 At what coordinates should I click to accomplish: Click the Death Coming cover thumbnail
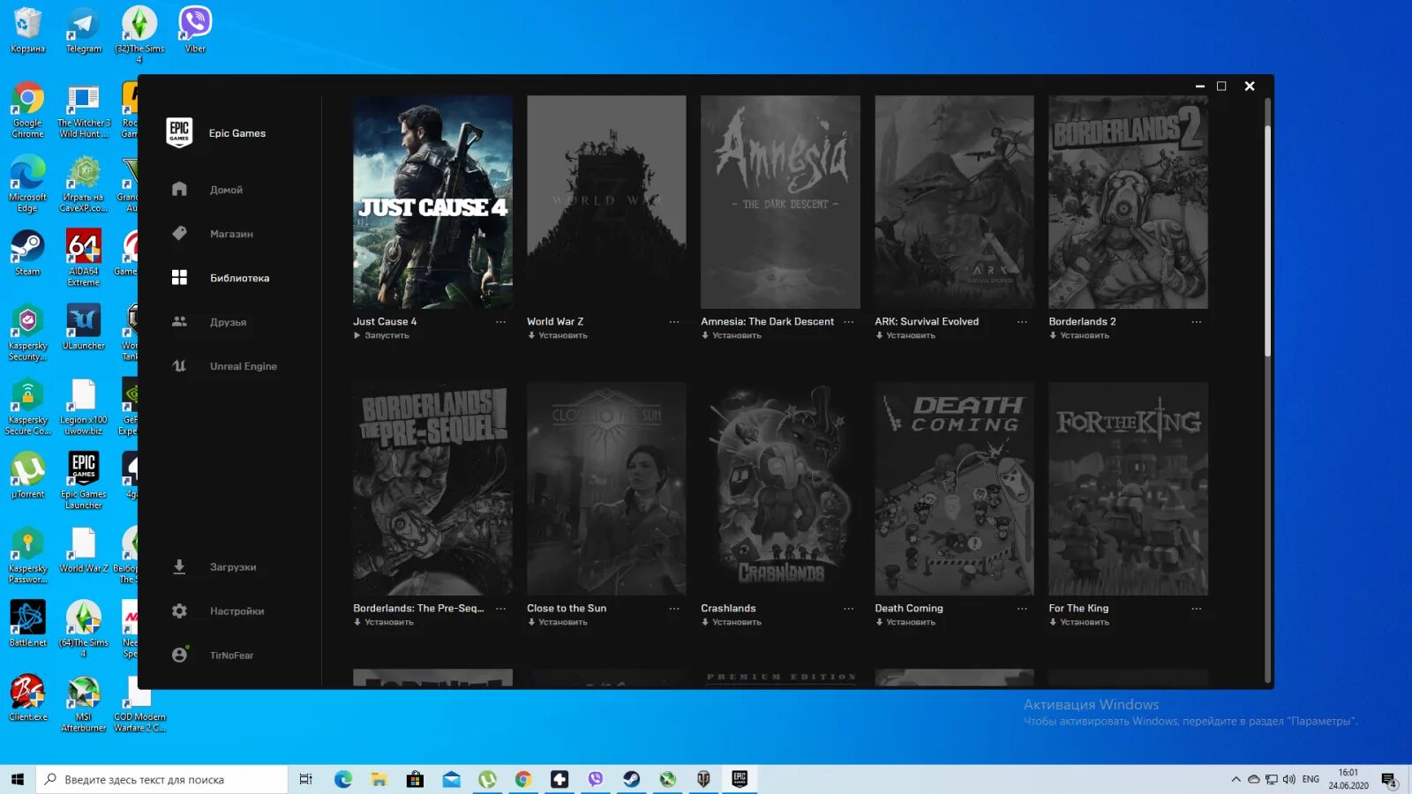[954, 489]
